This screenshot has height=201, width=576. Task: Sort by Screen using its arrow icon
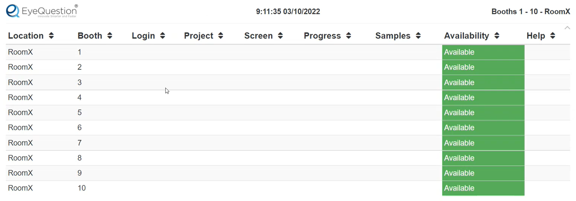click(x=280, y=36)
